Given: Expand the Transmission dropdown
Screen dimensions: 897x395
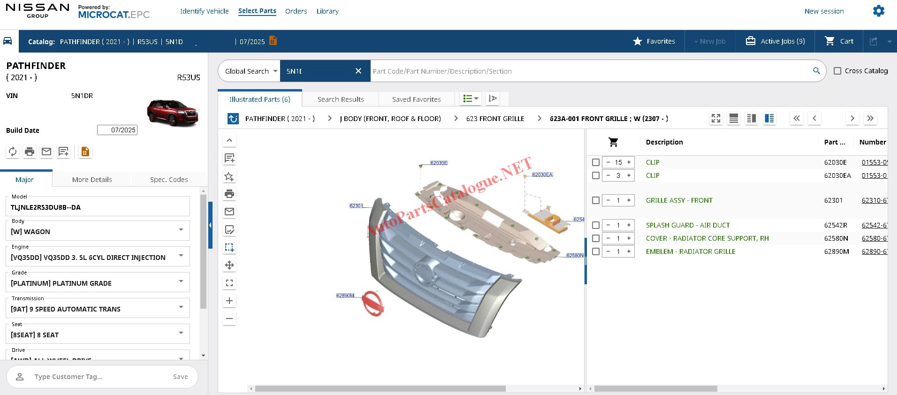Looking at the screenshot, I should click(x=181, y=307).
